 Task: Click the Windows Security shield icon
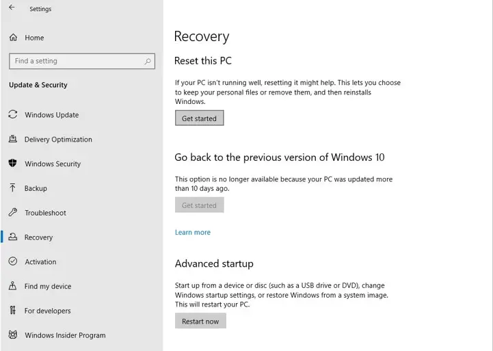pos(12,164)
